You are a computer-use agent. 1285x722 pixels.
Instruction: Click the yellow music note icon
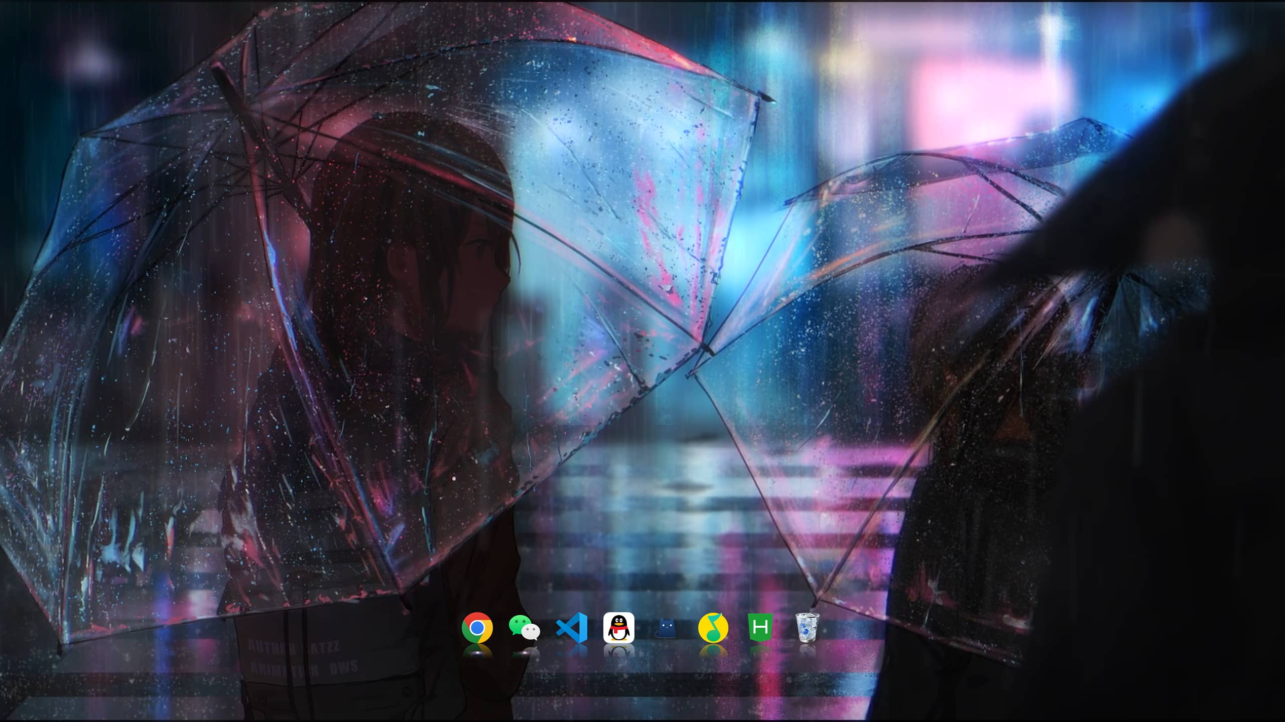pyautogui.click(x=713, y=627)
